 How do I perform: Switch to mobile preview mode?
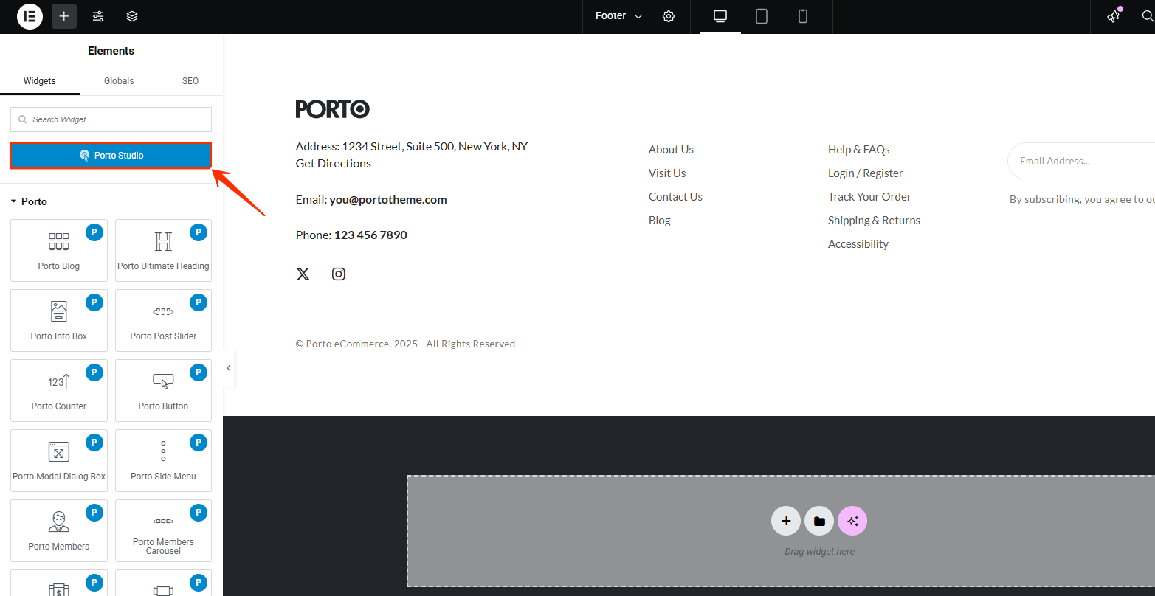[803, 16]
